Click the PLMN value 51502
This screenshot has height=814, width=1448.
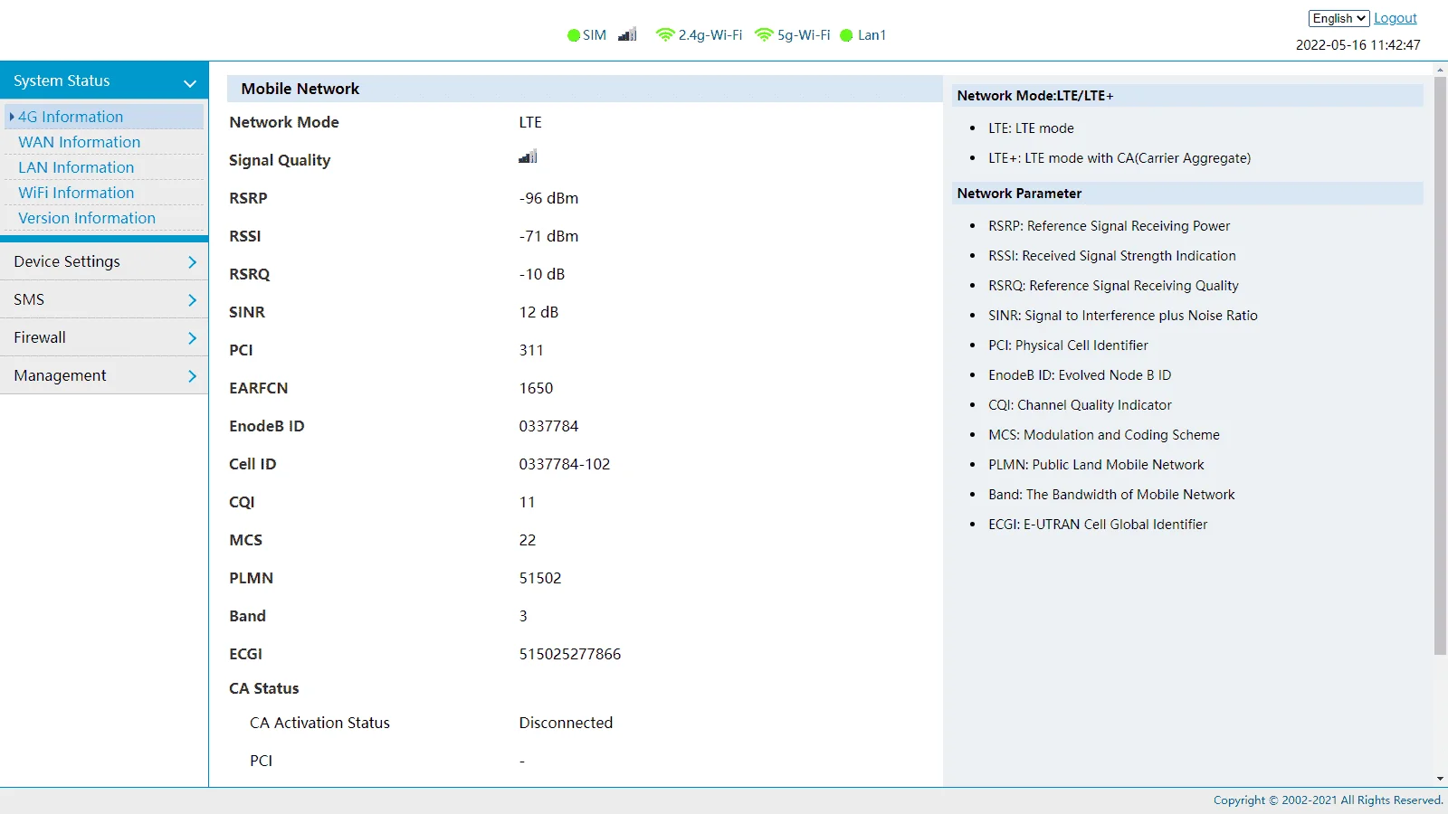point(540,578)
